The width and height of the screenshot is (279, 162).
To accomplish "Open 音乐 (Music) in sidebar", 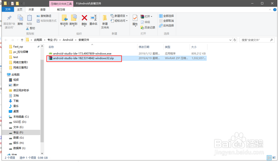I will (16, 106).
